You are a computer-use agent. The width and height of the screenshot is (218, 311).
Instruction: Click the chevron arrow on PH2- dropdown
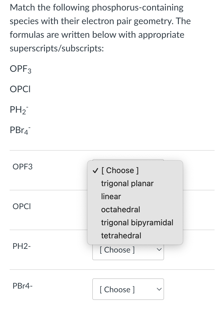[x=158, y=250]
